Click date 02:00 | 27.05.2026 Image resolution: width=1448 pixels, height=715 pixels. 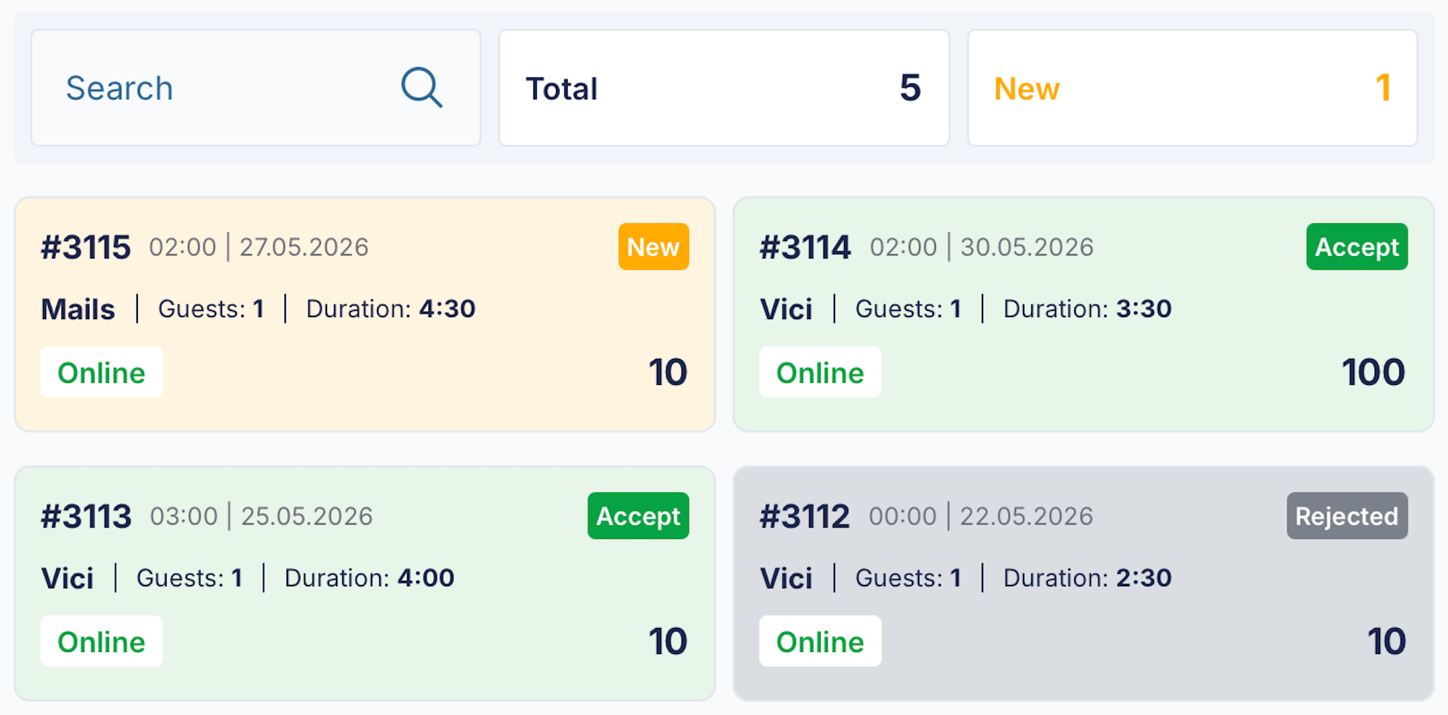coord(258,247)
